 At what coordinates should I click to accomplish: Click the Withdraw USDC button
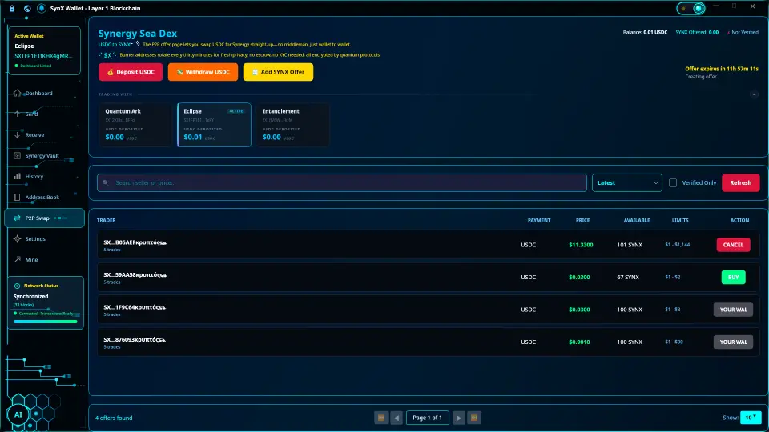coord(203,72)
